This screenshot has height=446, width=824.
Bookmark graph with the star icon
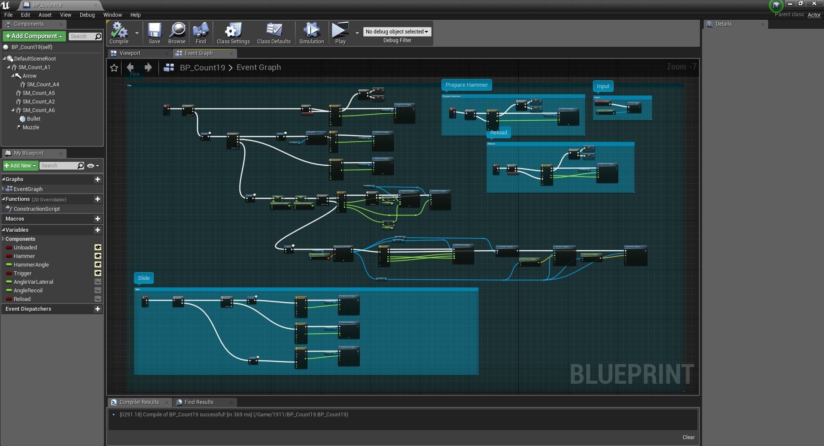114,68
